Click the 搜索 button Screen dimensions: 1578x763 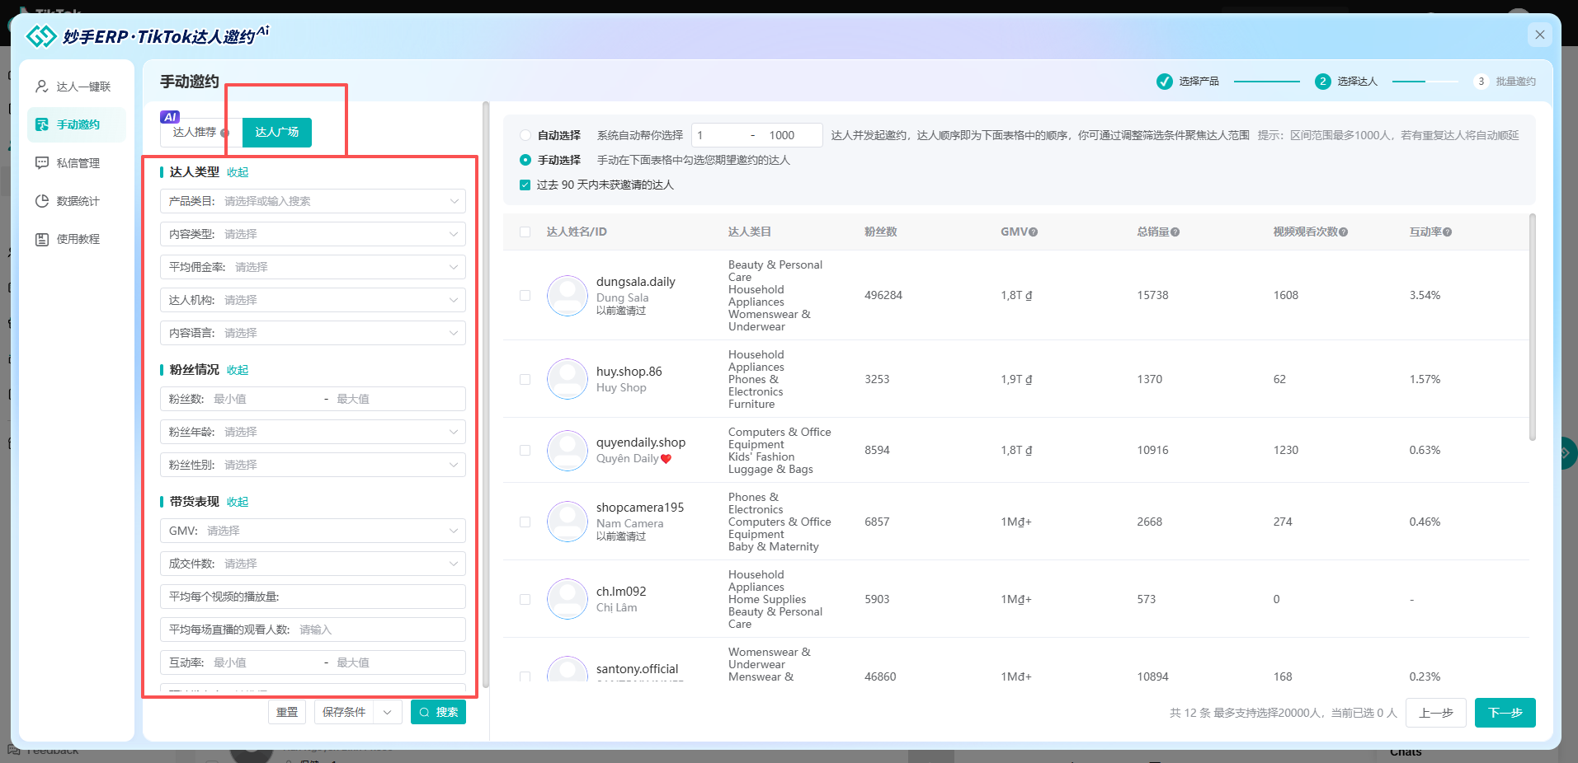click(x=438, y=712)
